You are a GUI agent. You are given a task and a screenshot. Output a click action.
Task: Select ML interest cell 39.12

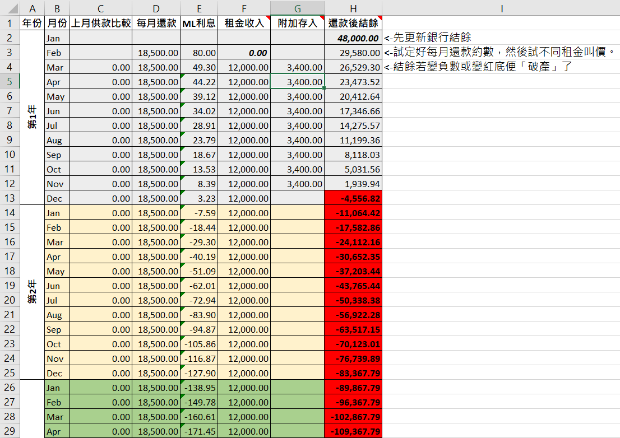[x=199, y=96]
